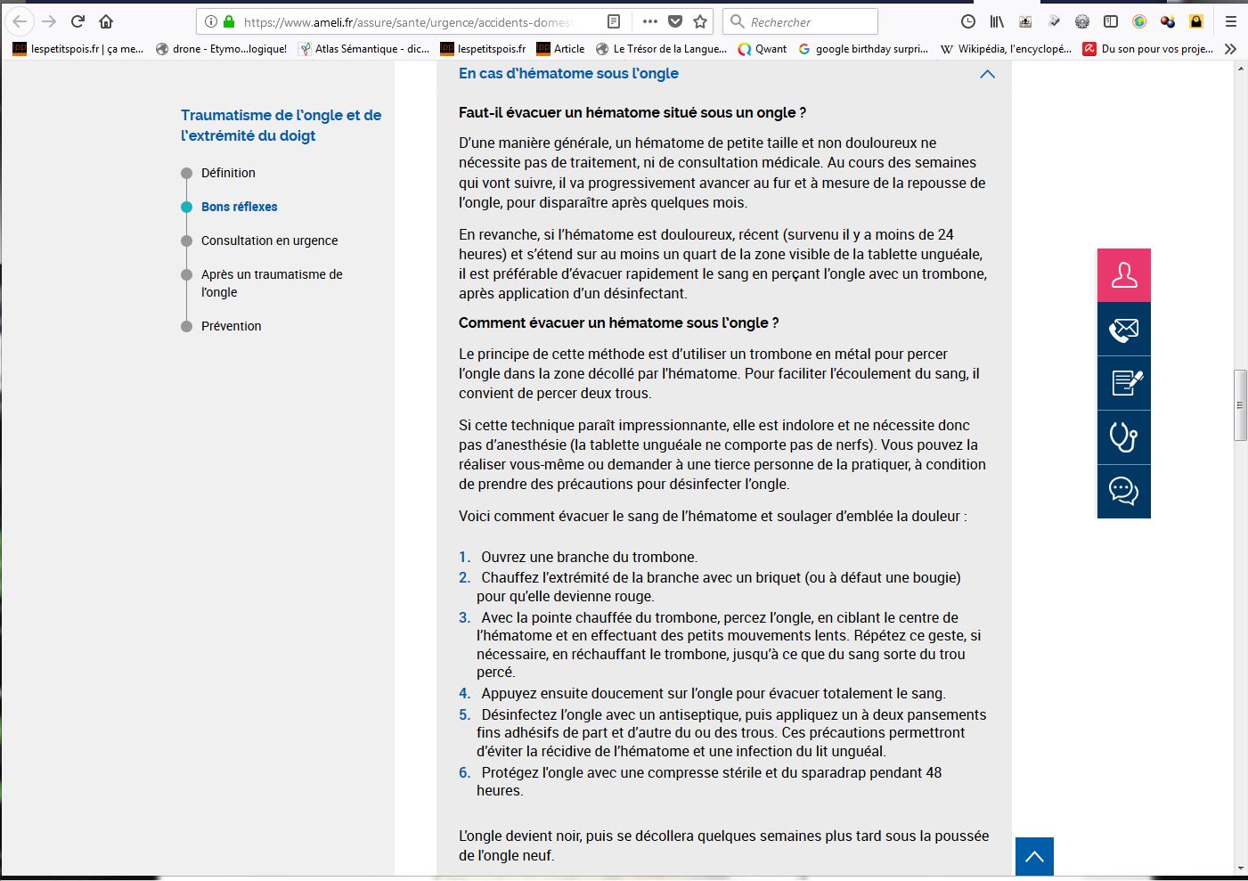
Task: Collapse the 'En cas d'hématome sous l'ongle' section
Action: [x=987, y=74]
